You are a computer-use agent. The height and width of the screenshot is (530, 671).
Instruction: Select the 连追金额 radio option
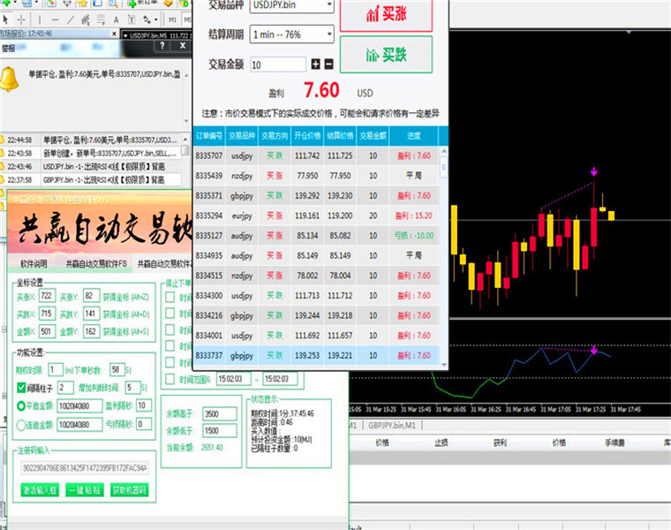pyautogui.click(x=20, y=425)
